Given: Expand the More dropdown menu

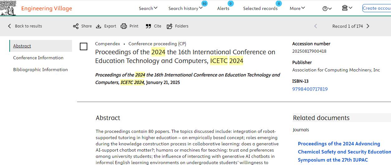Looking at the screenshot, I should click(x=297, y=8).
